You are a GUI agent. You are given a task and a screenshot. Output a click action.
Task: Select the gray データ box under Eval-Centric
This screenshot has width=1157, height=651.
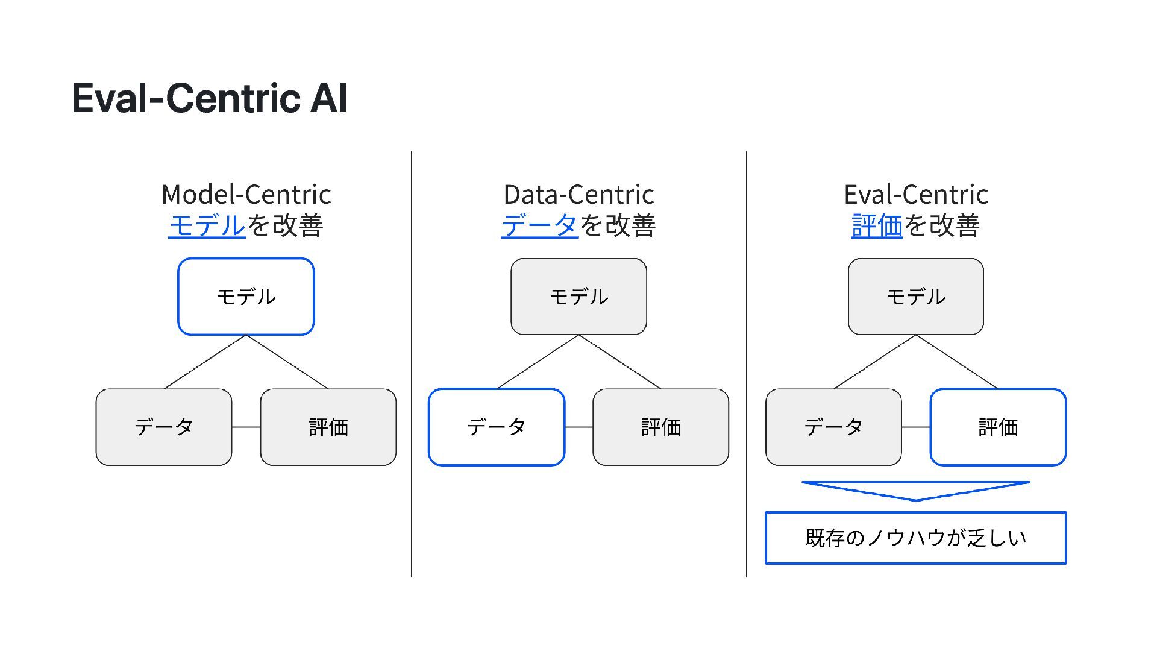pos(833,427)
